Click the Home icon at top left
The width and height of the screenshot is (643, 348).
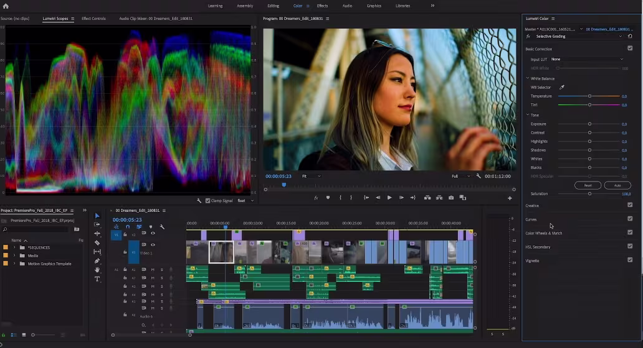6,6
